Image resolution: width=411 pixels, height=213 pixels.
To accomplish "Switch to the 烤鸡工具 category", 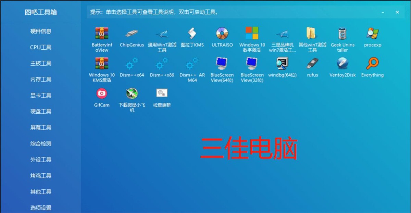I will click(x=41, y=176).
